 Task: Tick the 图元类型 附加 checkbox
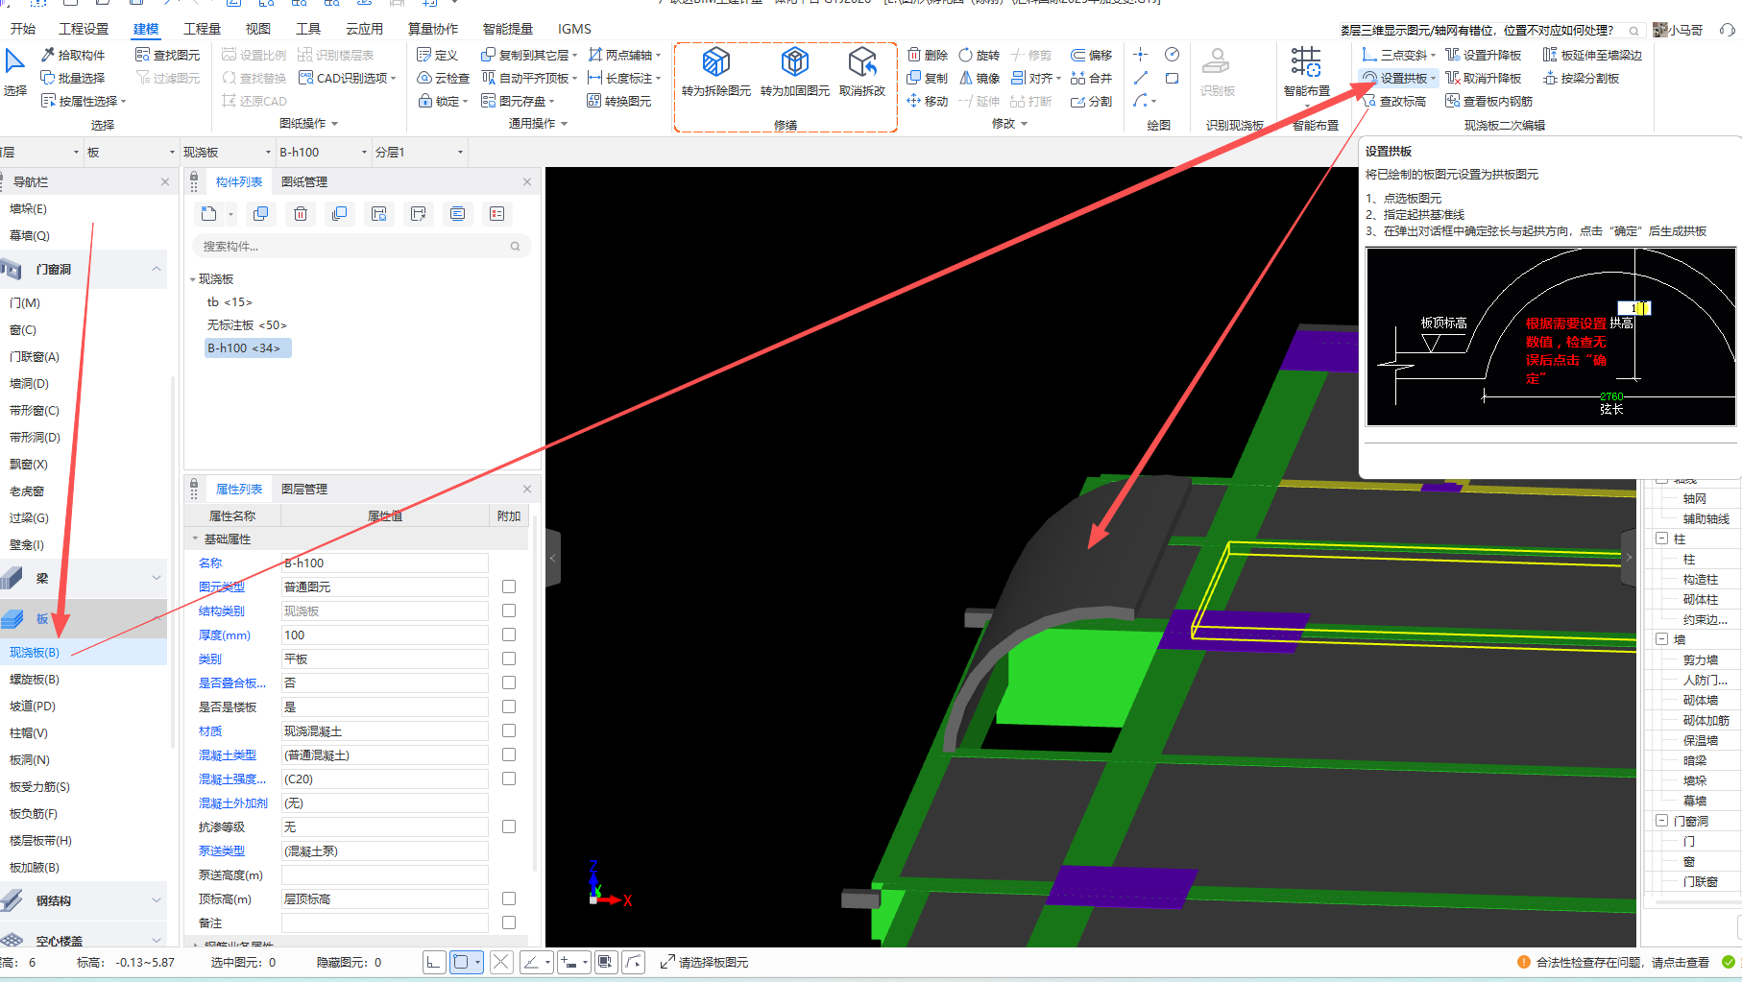(x=509, y=587)
